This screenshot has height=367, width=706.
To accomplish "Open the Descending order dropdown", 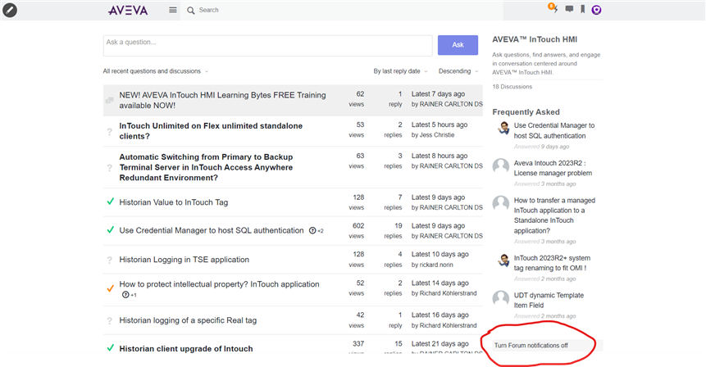I will pyautogui.click(x=458, y=71).
